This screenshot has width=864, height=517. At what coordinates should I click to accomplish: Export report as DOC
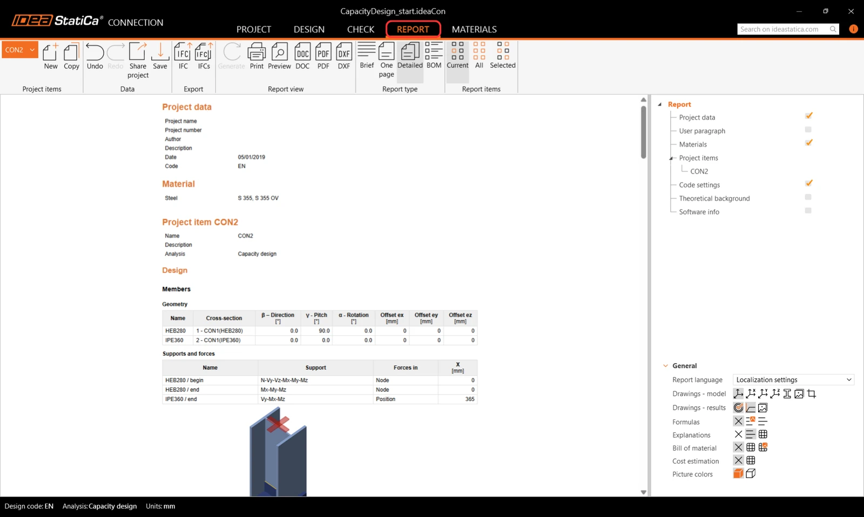point(302,56)
